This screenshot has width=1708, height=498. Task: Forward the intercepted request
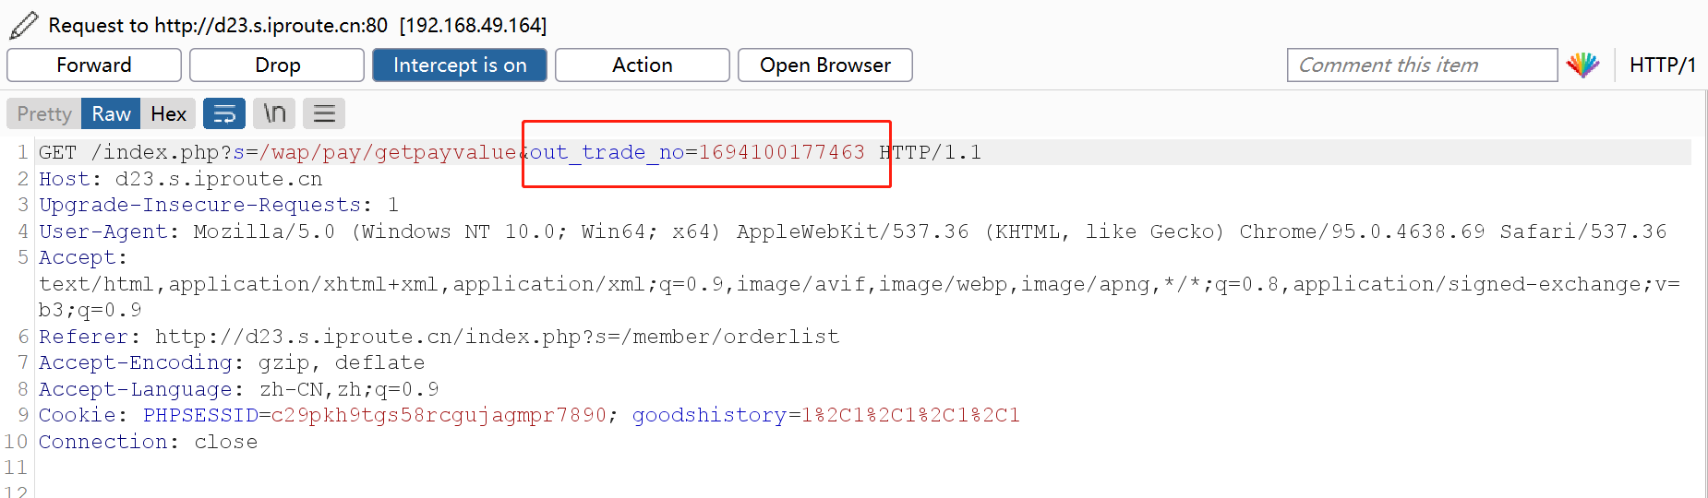(94, 65)
